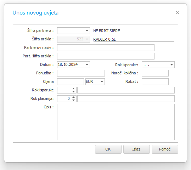Confirm with the OK button

pyautogui.click(x=108, y=149)
